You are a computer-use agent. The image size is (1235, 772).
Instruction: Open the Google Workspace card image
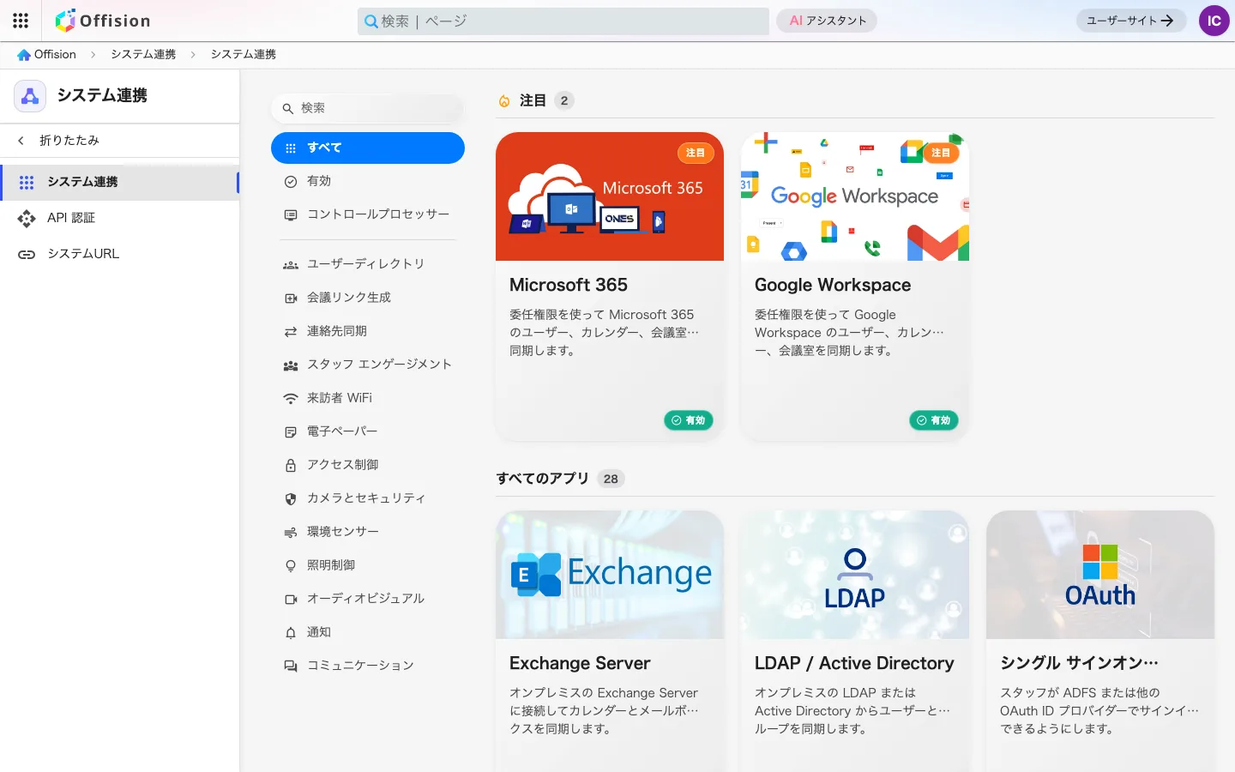pyautogui.click(x=855, y=196)
